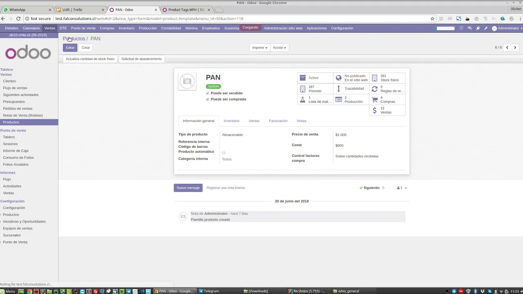Go to Productos breadcrumb link

[x=74, y=38]
